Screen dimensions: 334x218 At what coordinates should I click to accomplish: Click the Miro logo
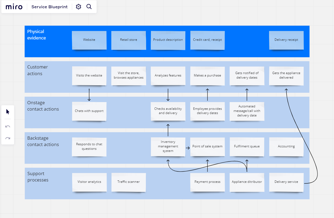tap(14, 7)
